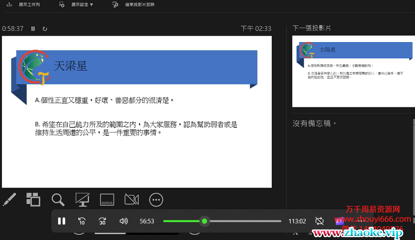The width and height of the screenshot is (415, 240).
Task: Click the magnifier zoom into slide icon
Action: 58,199
